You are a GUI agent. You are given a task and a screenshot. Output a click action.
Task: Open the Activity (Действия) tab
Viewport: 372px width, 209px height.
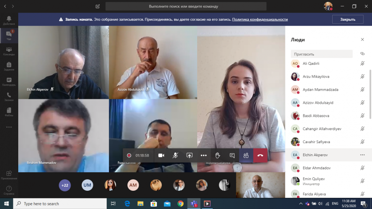[x=9, y=20]
